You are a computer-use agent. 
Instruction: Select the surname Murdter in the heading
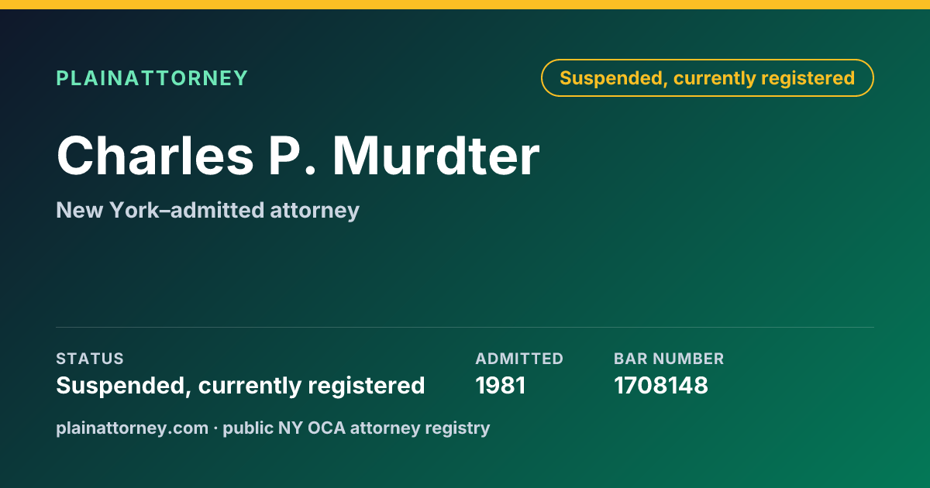tap(436, 156)
